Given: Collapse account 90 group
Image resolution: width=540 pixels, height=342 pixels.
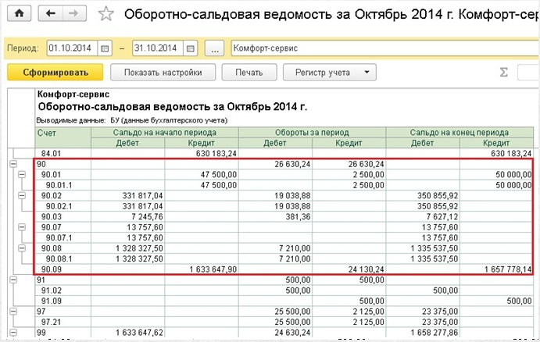Looking at the screenshot, I should [x=12, y=165].
